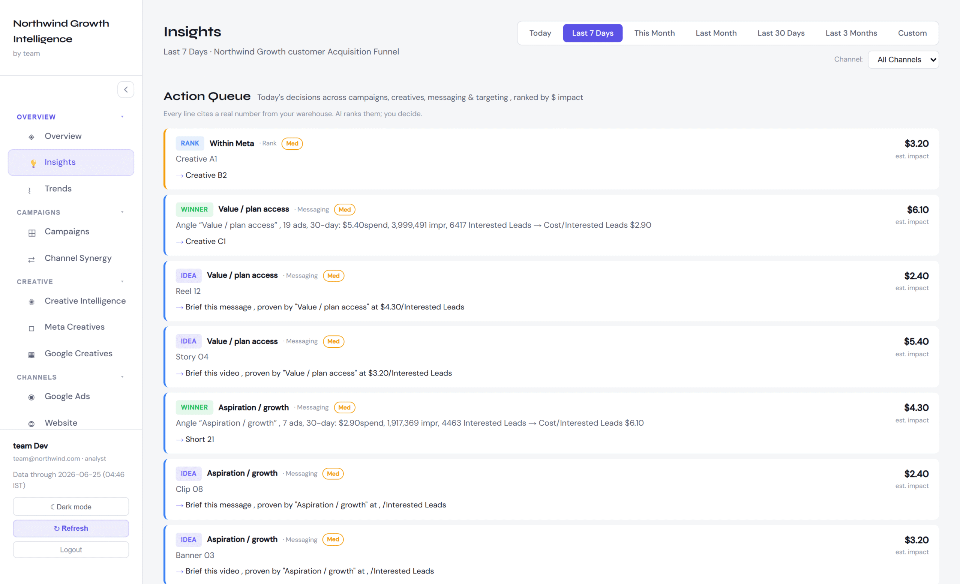Screen dimensions: 960x584
Task: Click the WINNER badge on Aspiration / growth
Action: coord(194,407)
